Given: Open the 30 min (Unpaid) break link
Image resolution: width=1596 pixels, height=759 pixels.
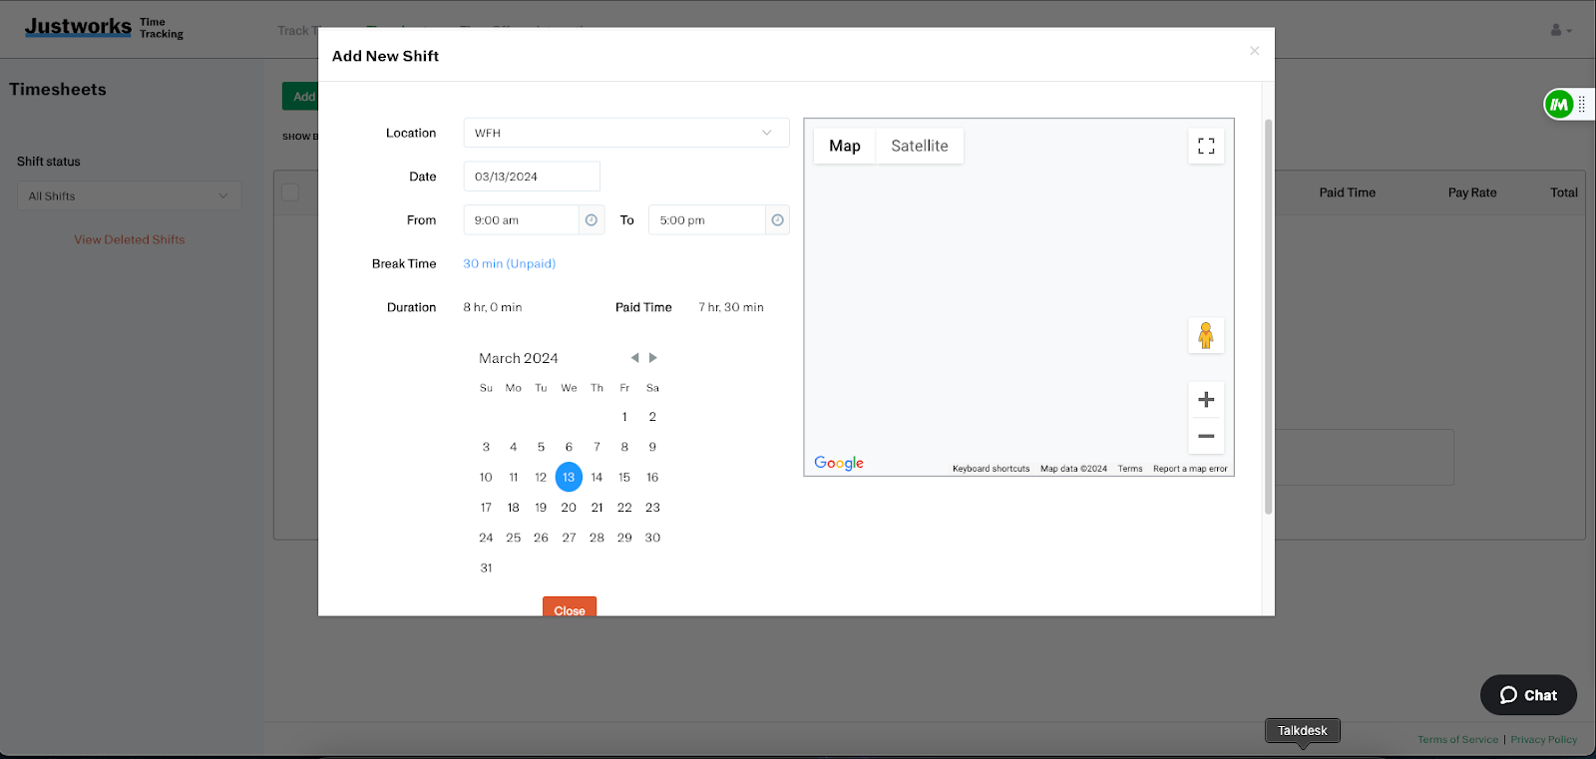Looking at the screenshot, I should tap(509, 264).
